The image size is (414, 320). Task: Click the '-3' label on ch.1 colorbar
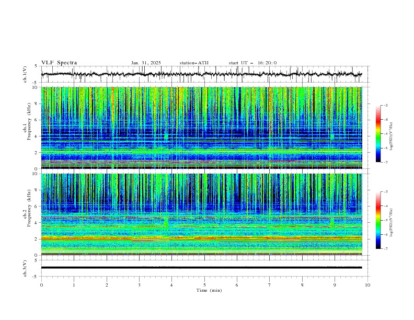pos(385,105)
